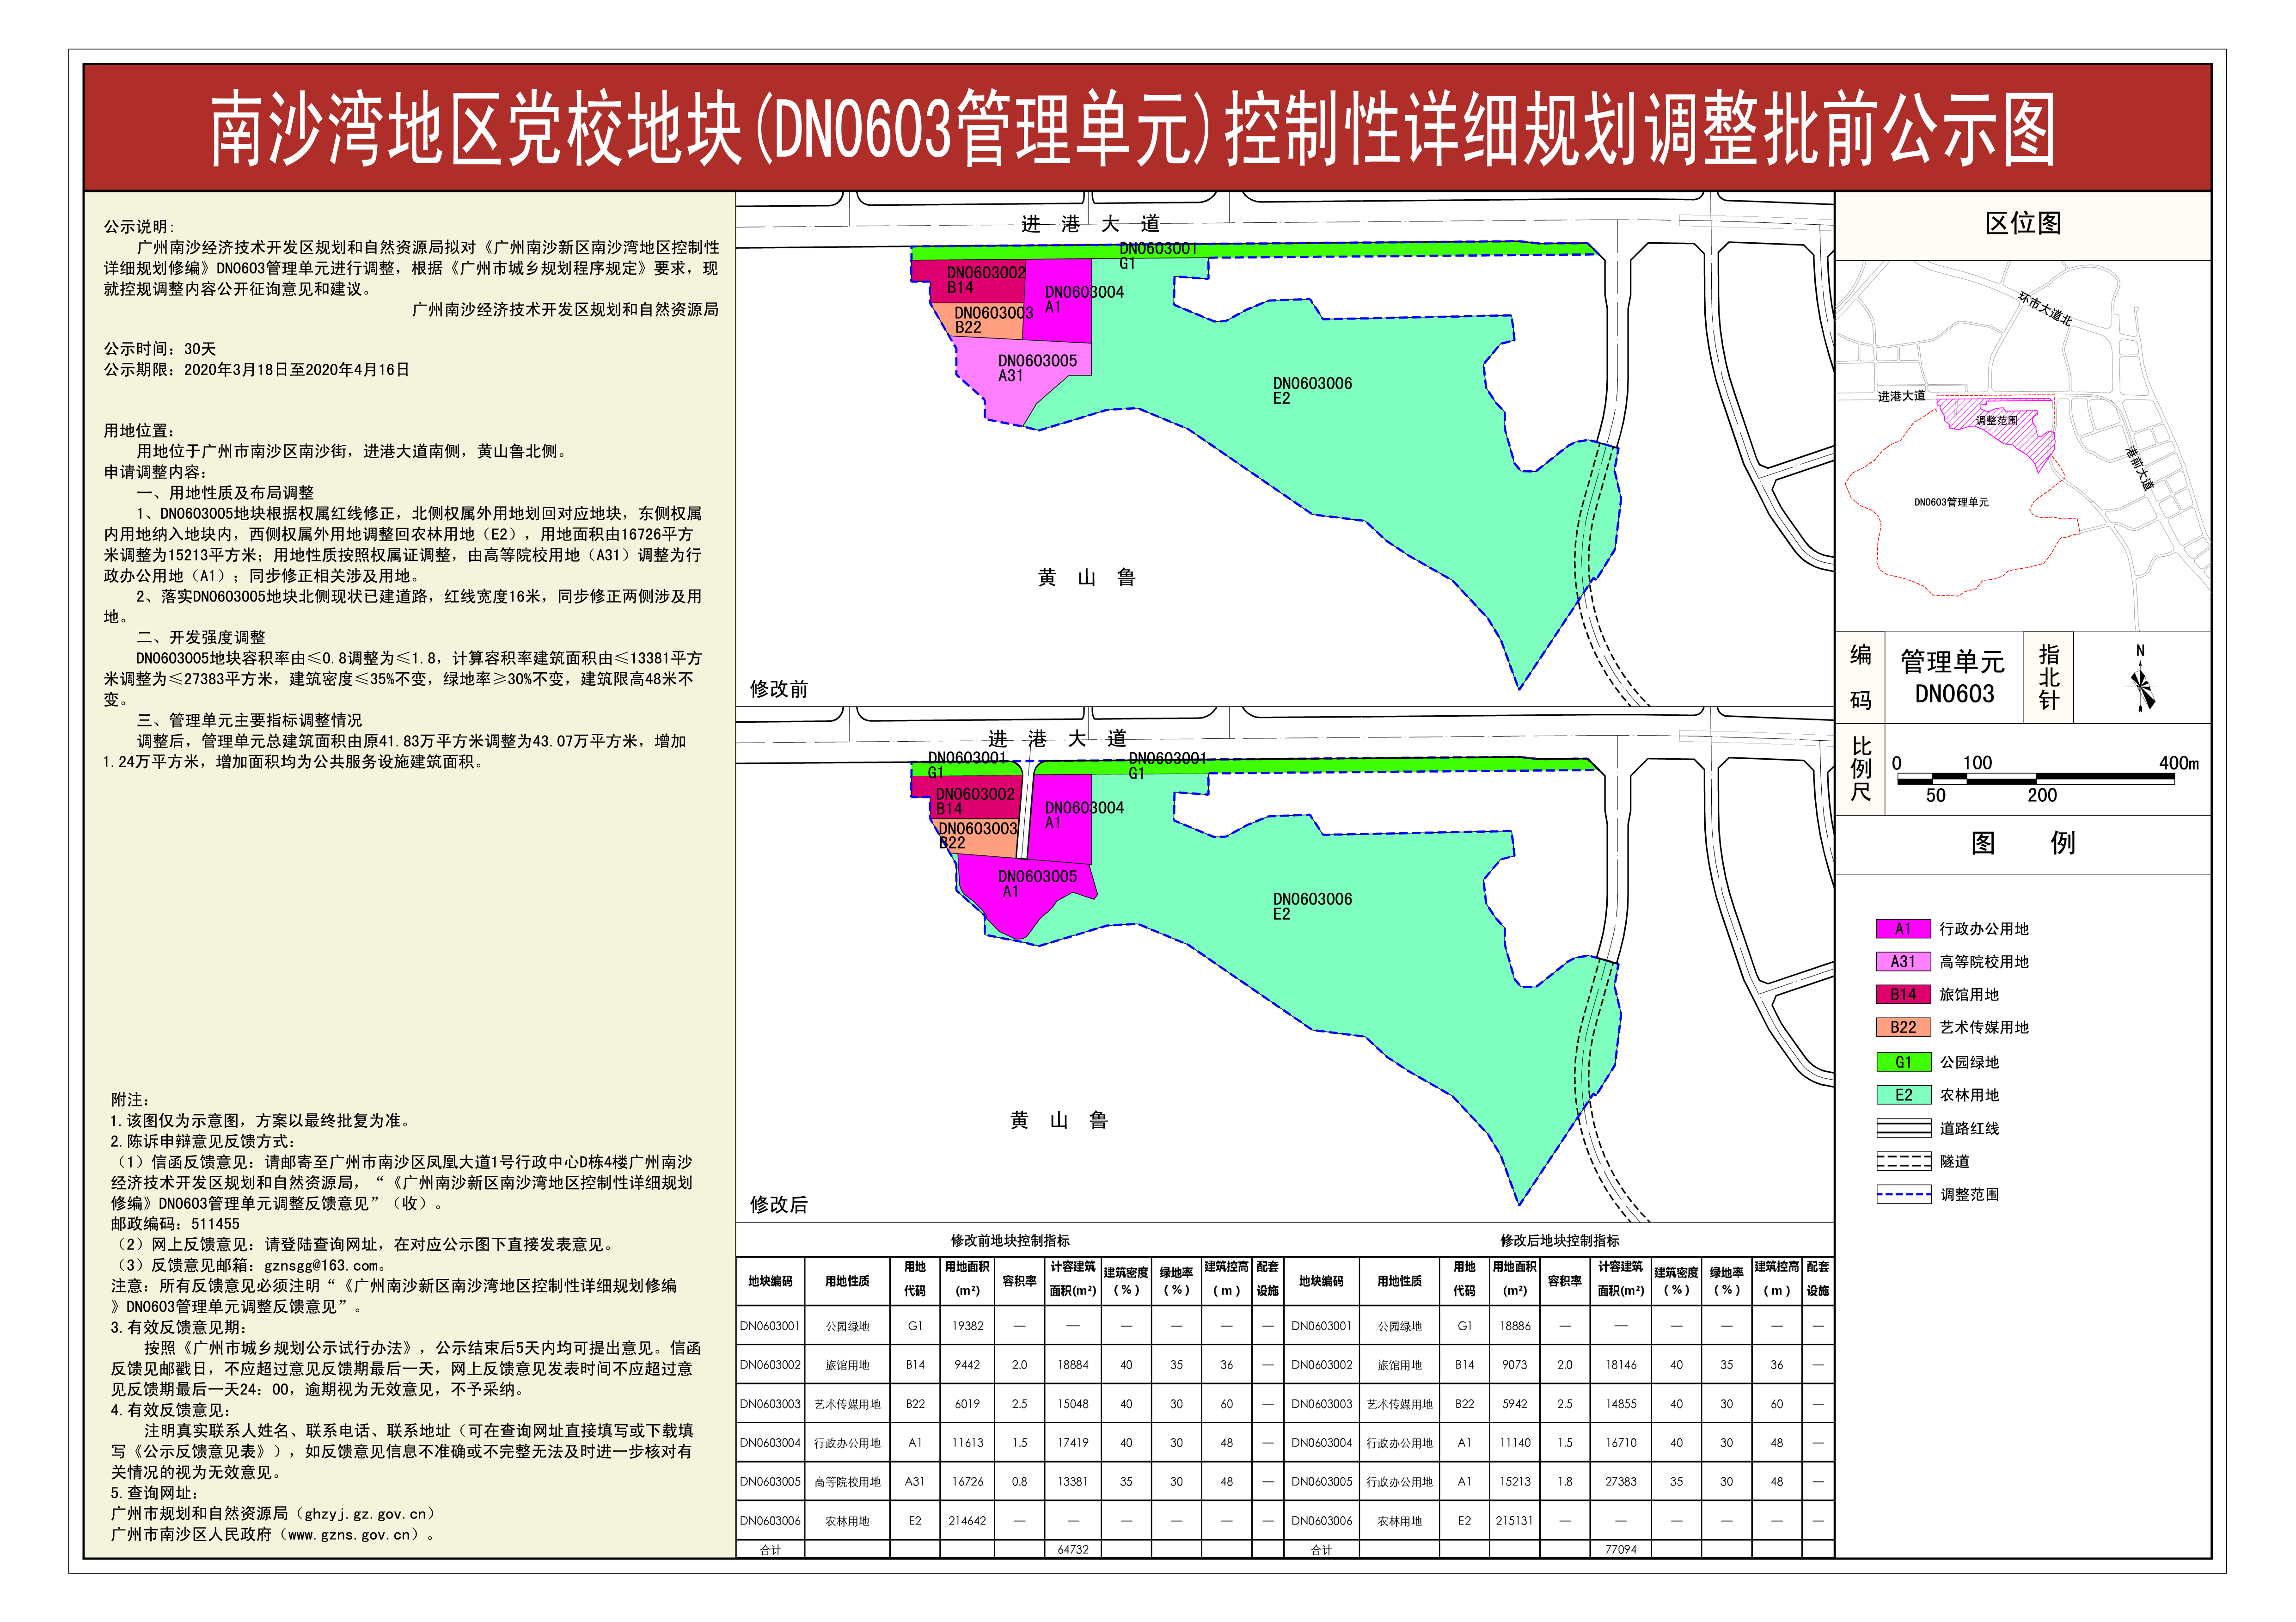Click the 行政办公用地 legend label

tap(1984, 929)
